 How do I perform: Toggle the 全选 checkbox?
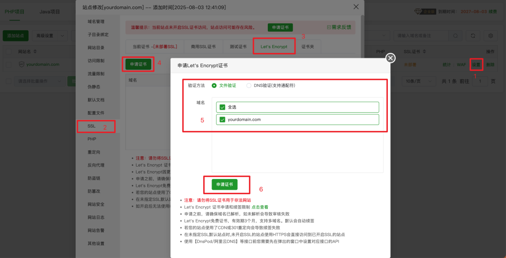(222, 107)
